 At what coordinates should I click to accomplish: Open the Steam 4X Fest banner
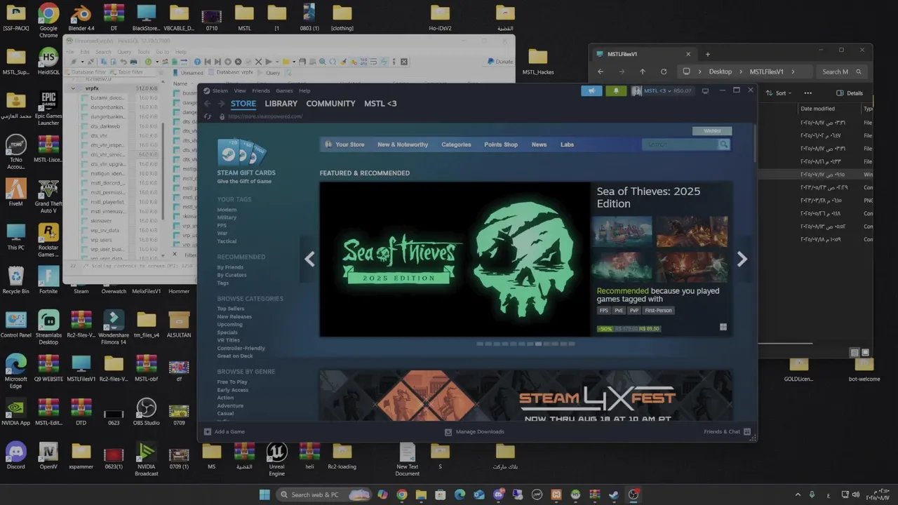pos(526,396)
